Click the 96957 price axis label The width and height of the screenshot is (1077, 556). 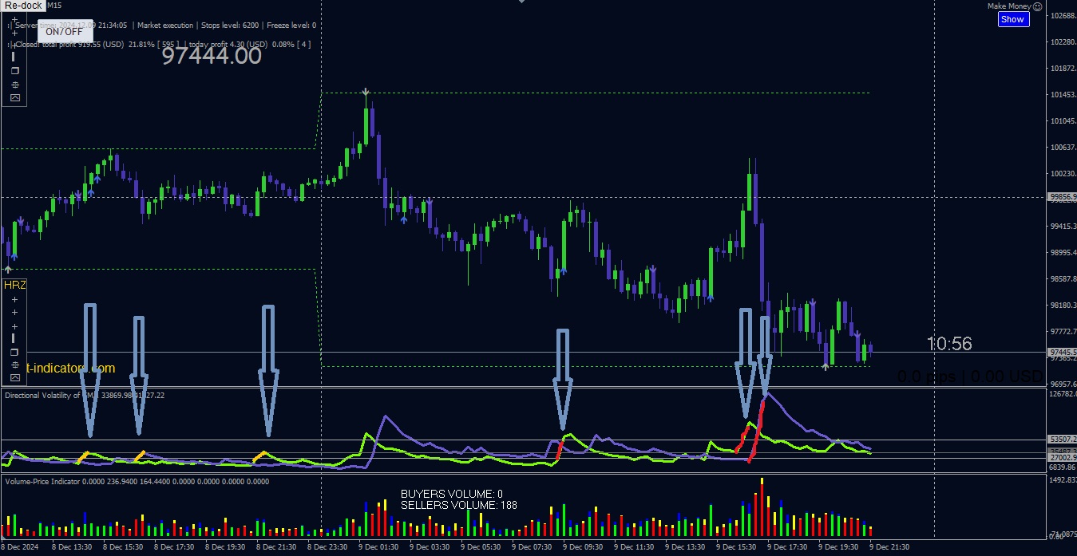pyautogui.click(x=1063, y=384)
